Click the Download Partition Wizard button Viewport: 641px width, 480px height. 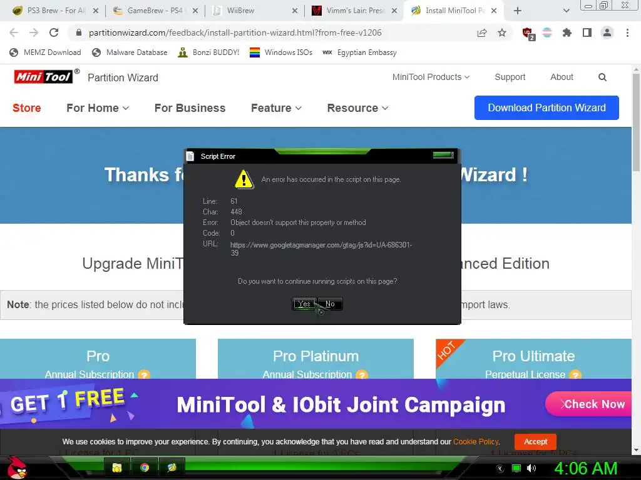pos(546,107)
